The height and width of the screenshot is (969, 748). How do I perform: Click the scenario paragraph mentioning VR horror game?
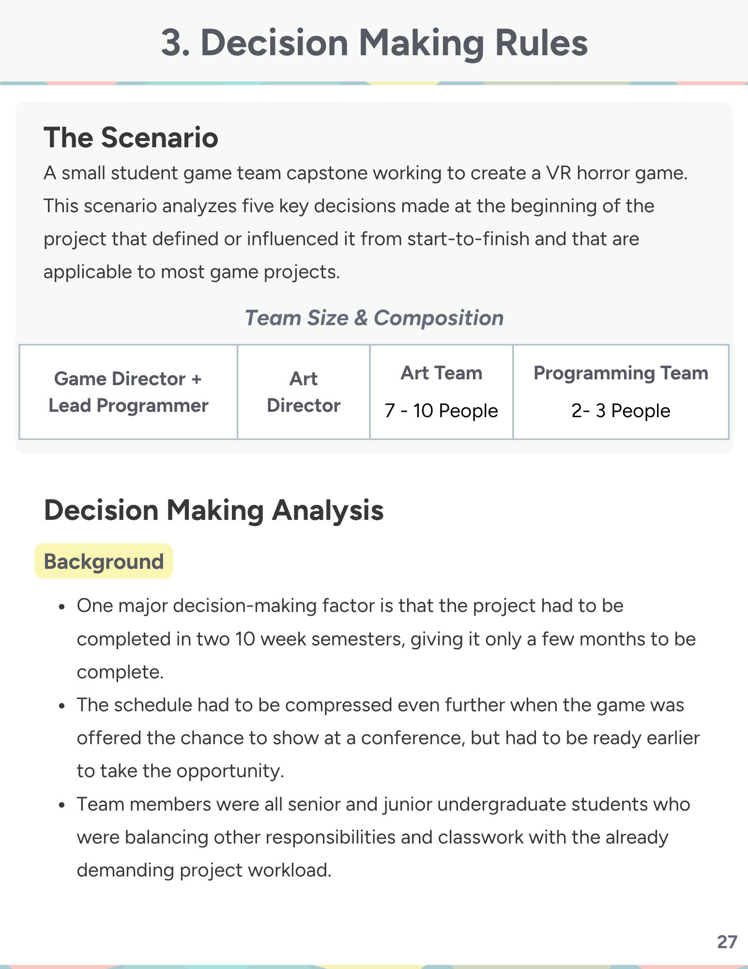click(x=366, y=222)
